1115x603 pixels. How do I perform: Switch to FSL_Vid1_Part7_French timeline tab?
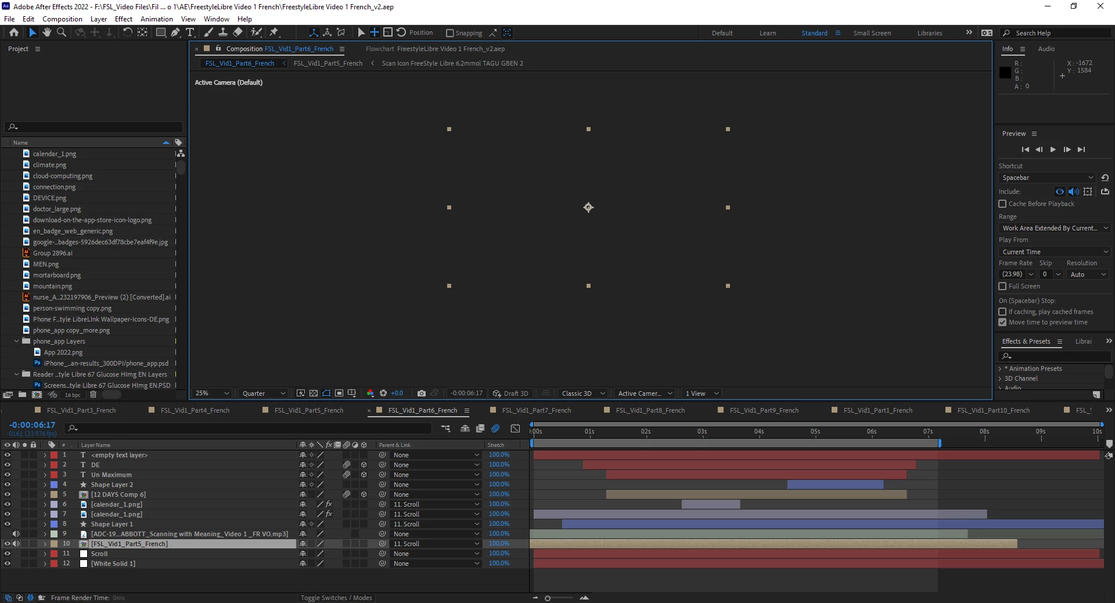pos(536,410)
